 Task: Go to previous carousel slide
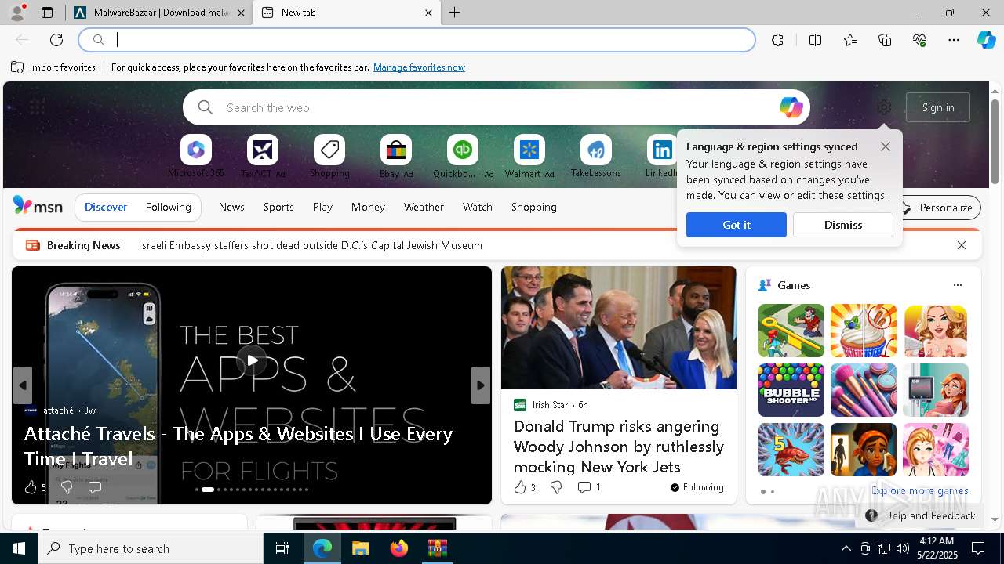tap(23, 385)
